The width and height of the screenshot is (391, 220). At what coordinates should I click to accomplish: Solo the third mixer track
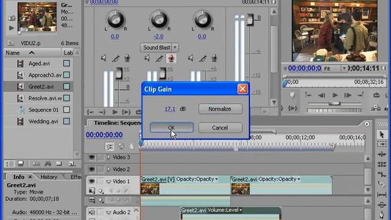203,59
